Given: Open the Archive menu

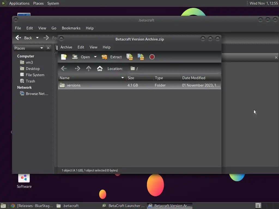Looking at the screenshot, I should pyautogui.click(x=66, y=47).
